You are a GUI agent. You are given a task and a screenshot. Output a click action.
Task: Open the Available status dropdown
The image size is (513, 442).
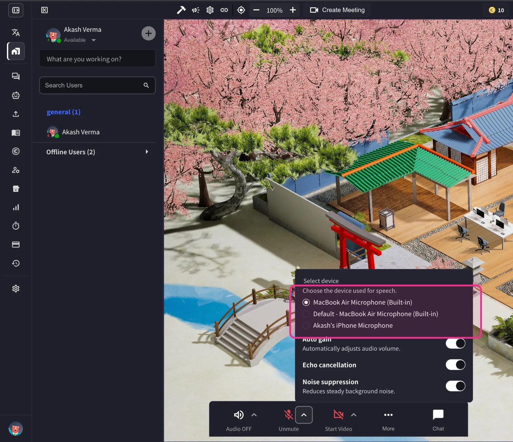(80, 40)
